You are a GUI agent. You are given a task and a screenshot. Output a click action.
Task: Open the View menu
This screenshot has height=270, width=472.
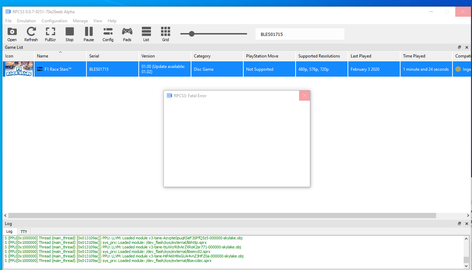pyautogui.click(x=98, y=21)
